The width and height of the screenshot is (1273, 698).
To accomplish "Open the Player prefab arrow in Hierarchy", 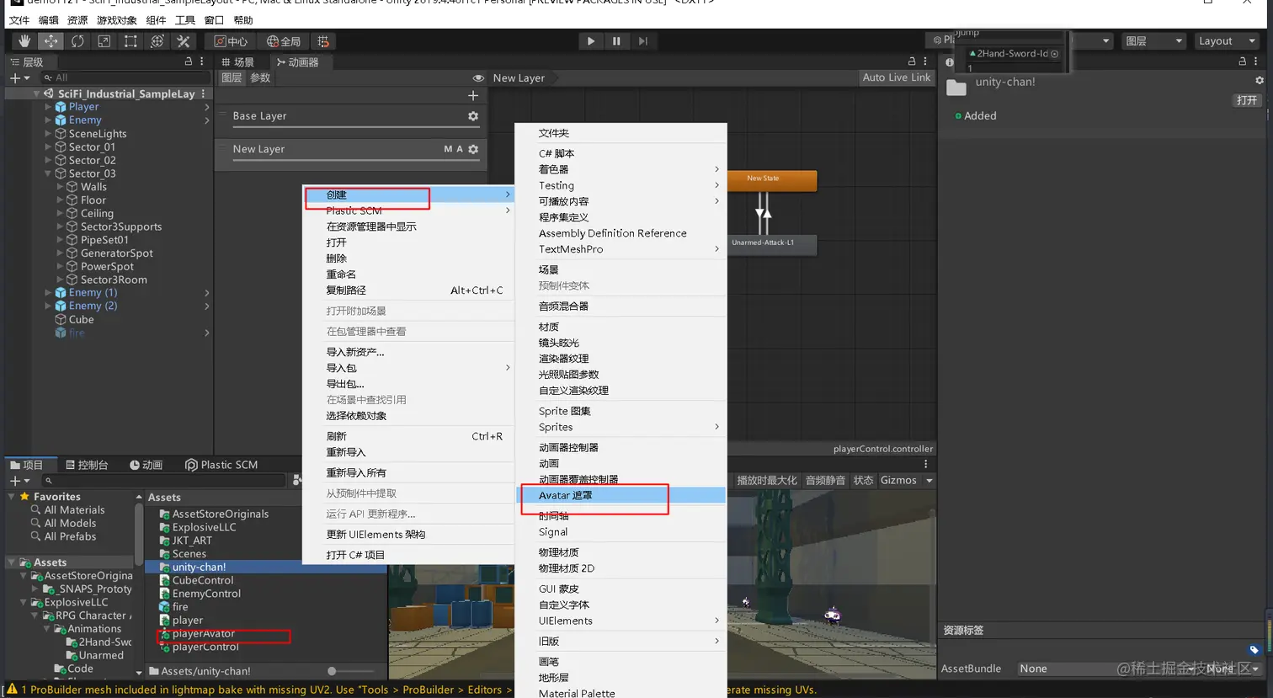I will [207, 107].
